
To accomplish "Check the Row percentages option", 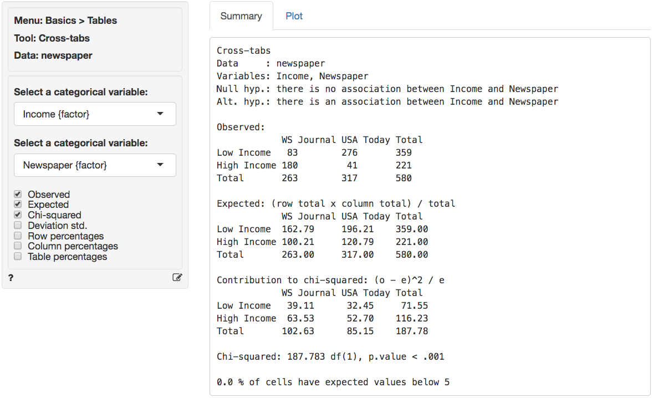I will pos(18,236).
